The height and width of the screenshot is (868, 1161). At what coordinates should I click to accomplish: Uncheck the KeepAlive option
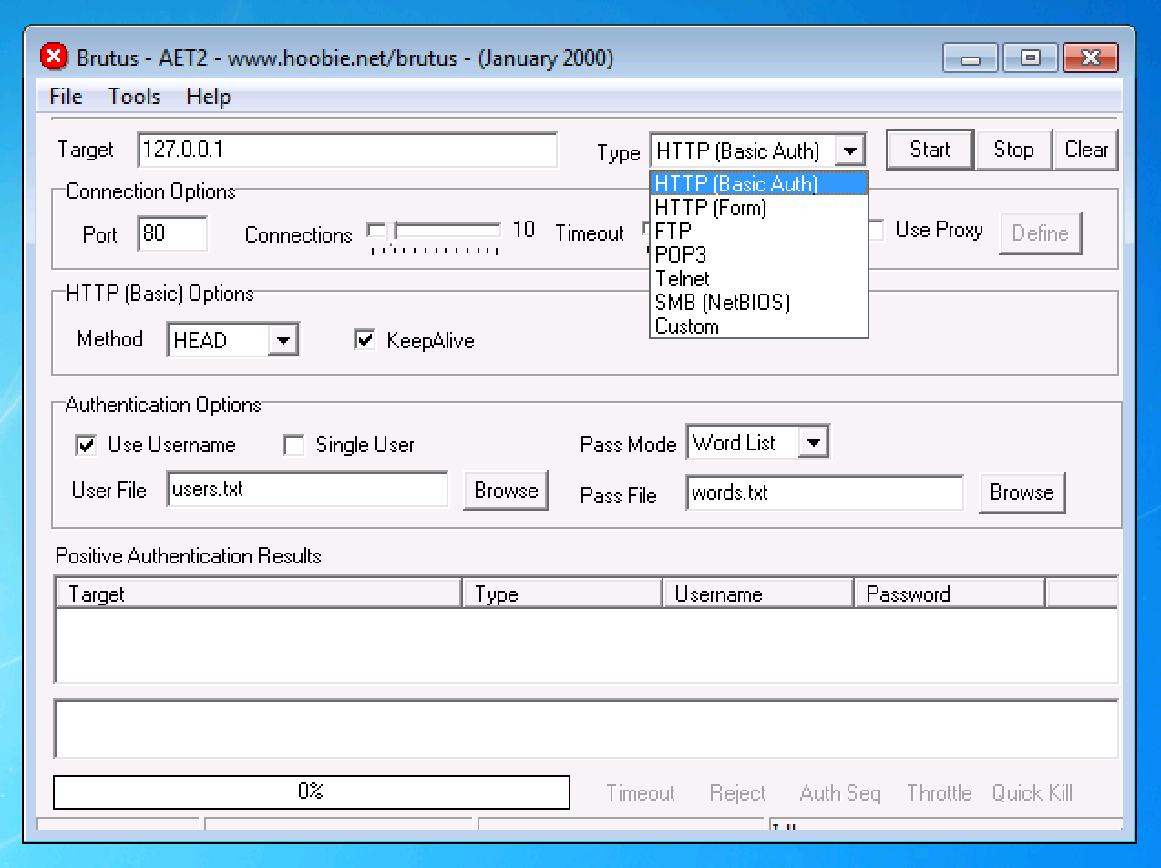coord(365,340)
